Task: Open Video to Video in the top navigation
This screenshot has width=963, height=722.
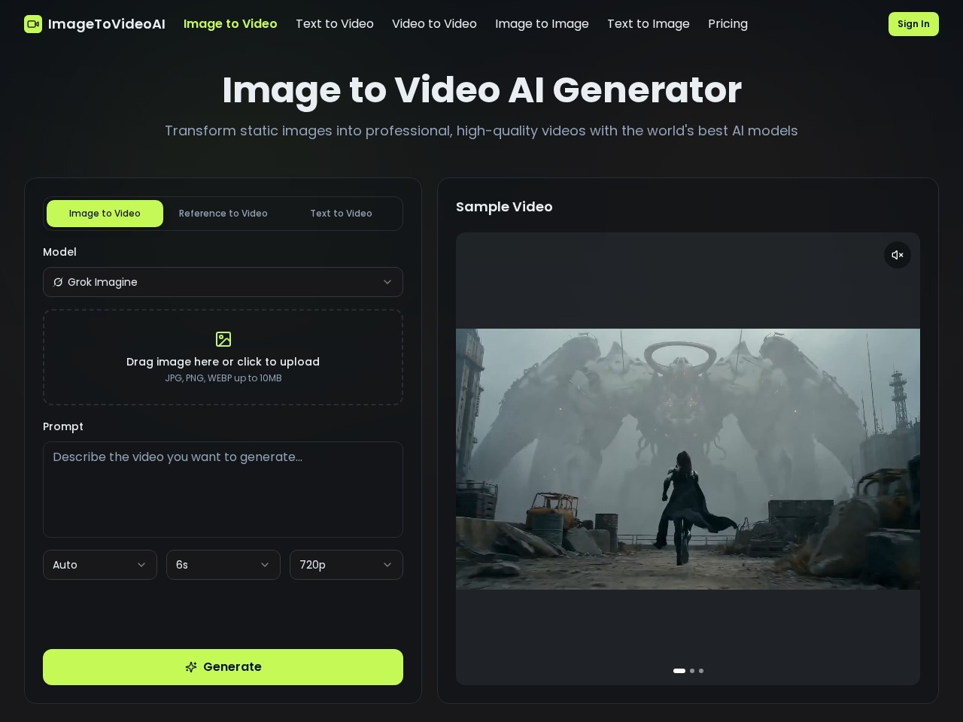Action: [434, 24]
